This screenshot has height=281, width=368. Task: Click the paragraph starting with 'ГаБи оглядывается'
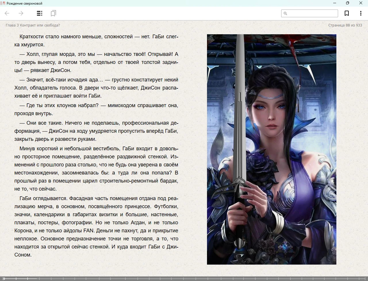tap(96, 226)
